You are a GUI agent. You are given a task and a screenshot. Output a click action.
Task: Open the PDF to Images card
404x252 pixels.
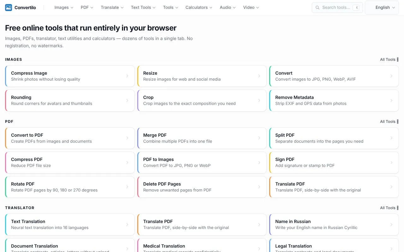pyautogui.click(x=202, y=163)
